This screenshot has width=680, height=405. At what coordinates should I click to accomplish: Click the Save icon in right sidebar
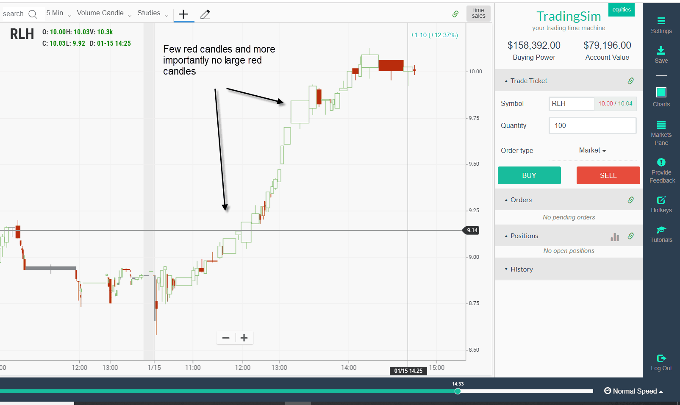coord(661,52)
